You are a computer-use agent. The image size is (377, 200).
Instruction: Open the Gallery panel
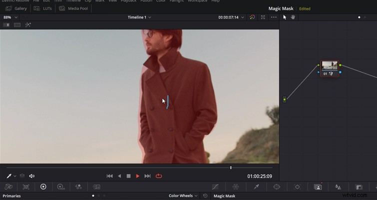pyautogui.click(x=16, y=8)
